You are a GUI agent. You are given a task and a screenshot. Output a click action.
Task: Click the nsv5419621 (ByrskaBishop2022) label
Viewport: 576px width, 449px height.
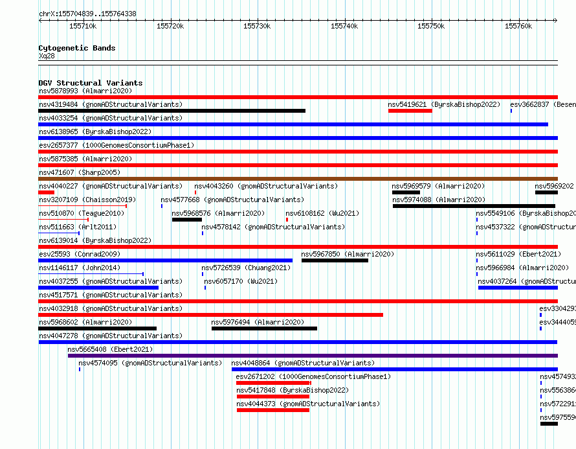click(444, 104)
